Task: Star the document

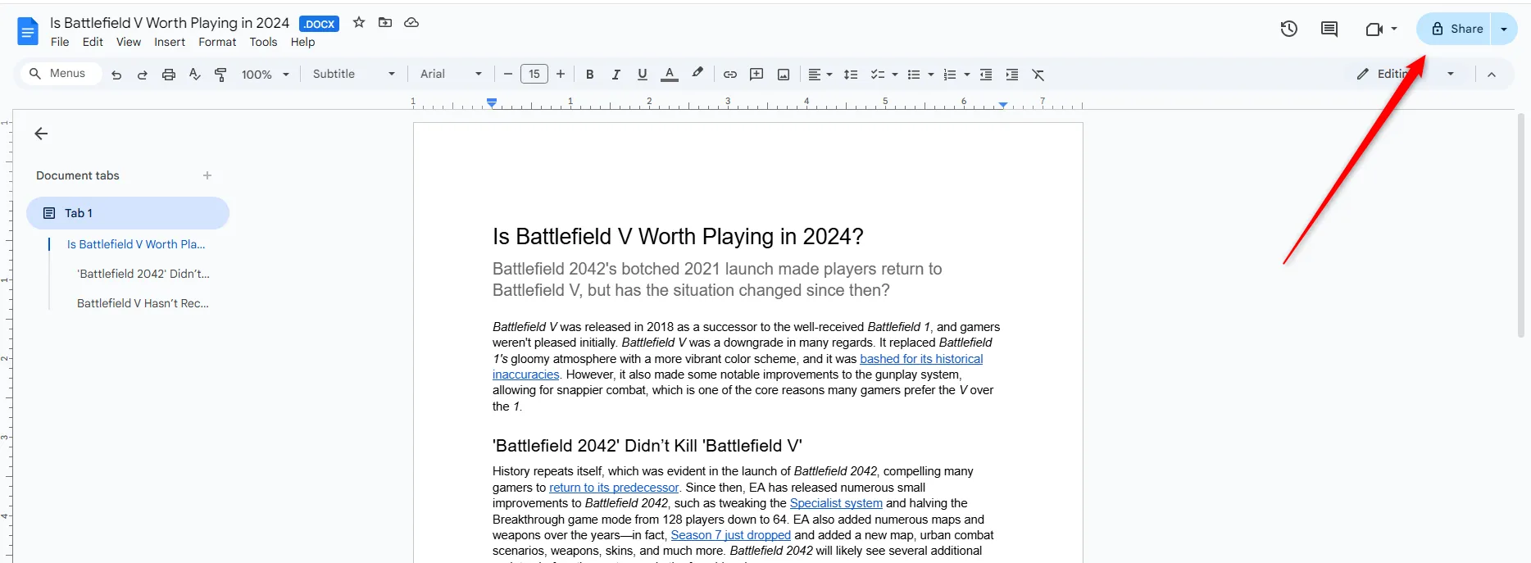Action: pyautogui.click(x=358, y=23)
